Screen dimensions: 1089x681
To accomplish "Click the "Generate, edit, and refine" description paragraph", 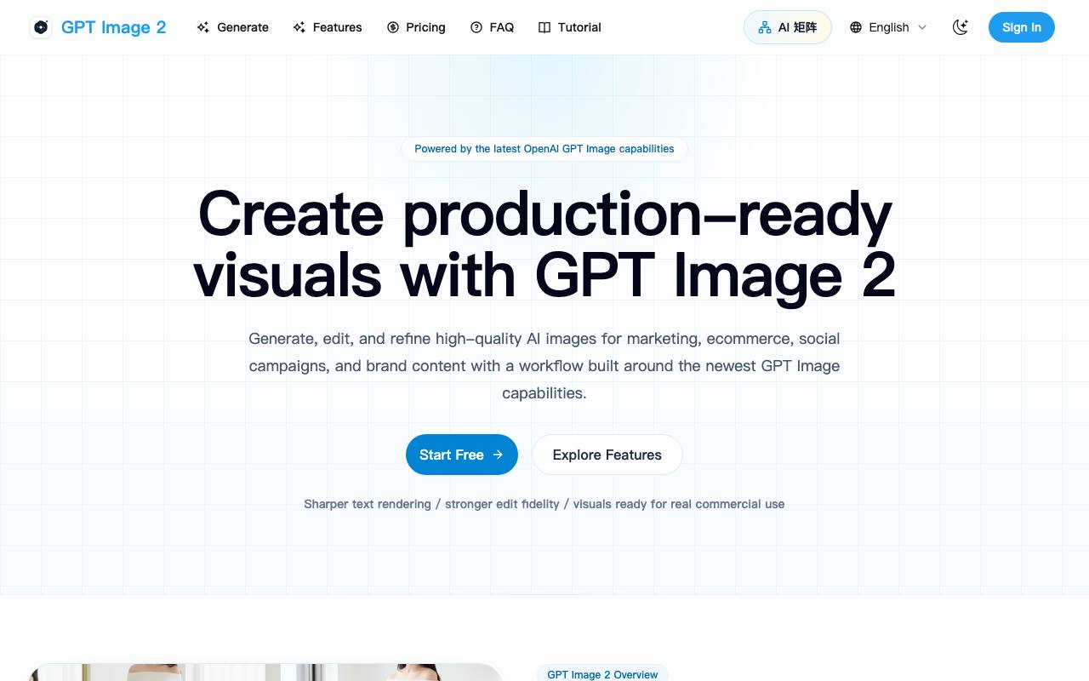I will [x=544, y=366].
